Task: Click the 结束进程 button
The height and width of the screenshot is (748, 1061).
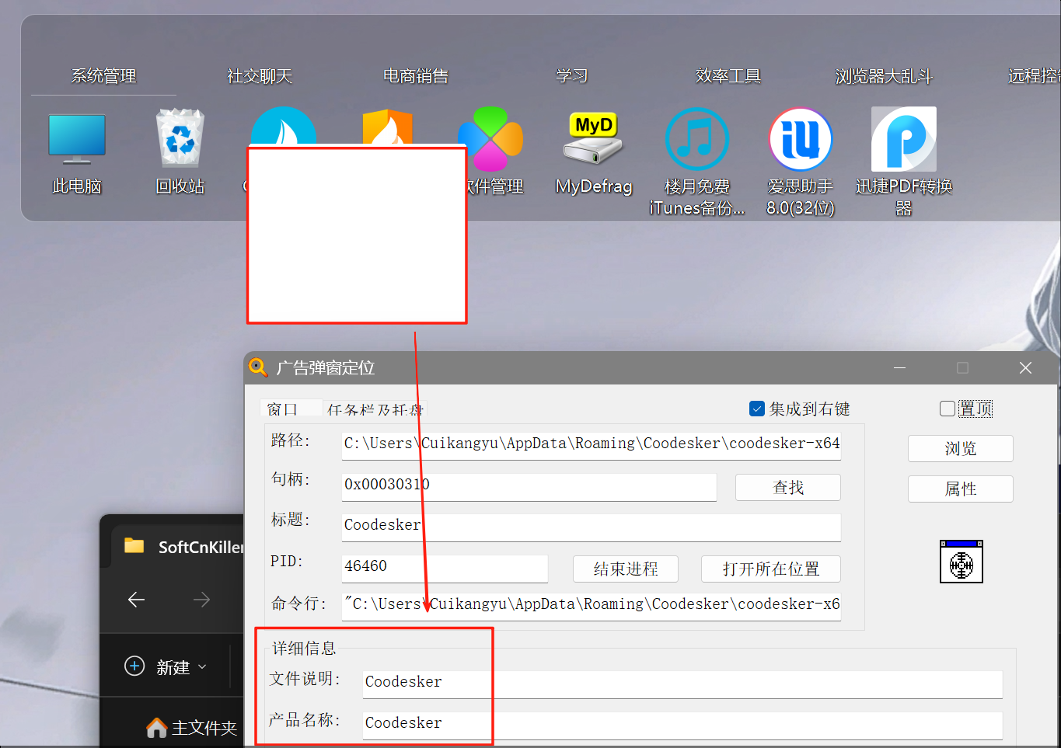Action: tap(625, 569)
